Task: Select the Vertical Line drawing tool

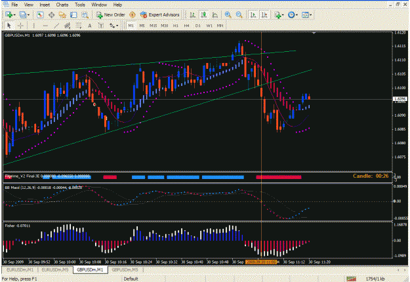Action: (x=33, y=26)
